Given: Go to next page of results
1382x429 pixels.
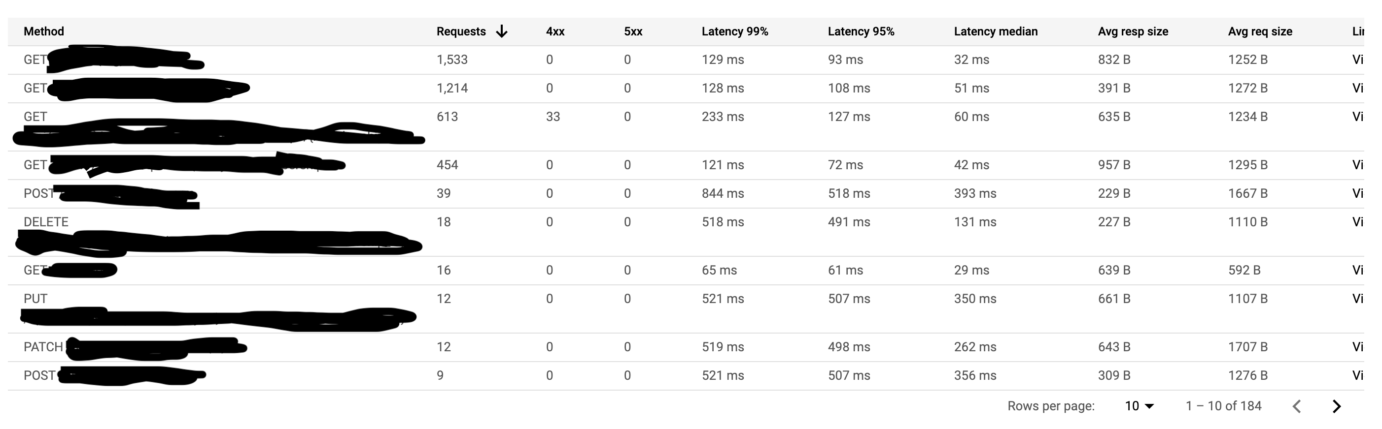Looking at the screenshot, I should [1336, 406].
